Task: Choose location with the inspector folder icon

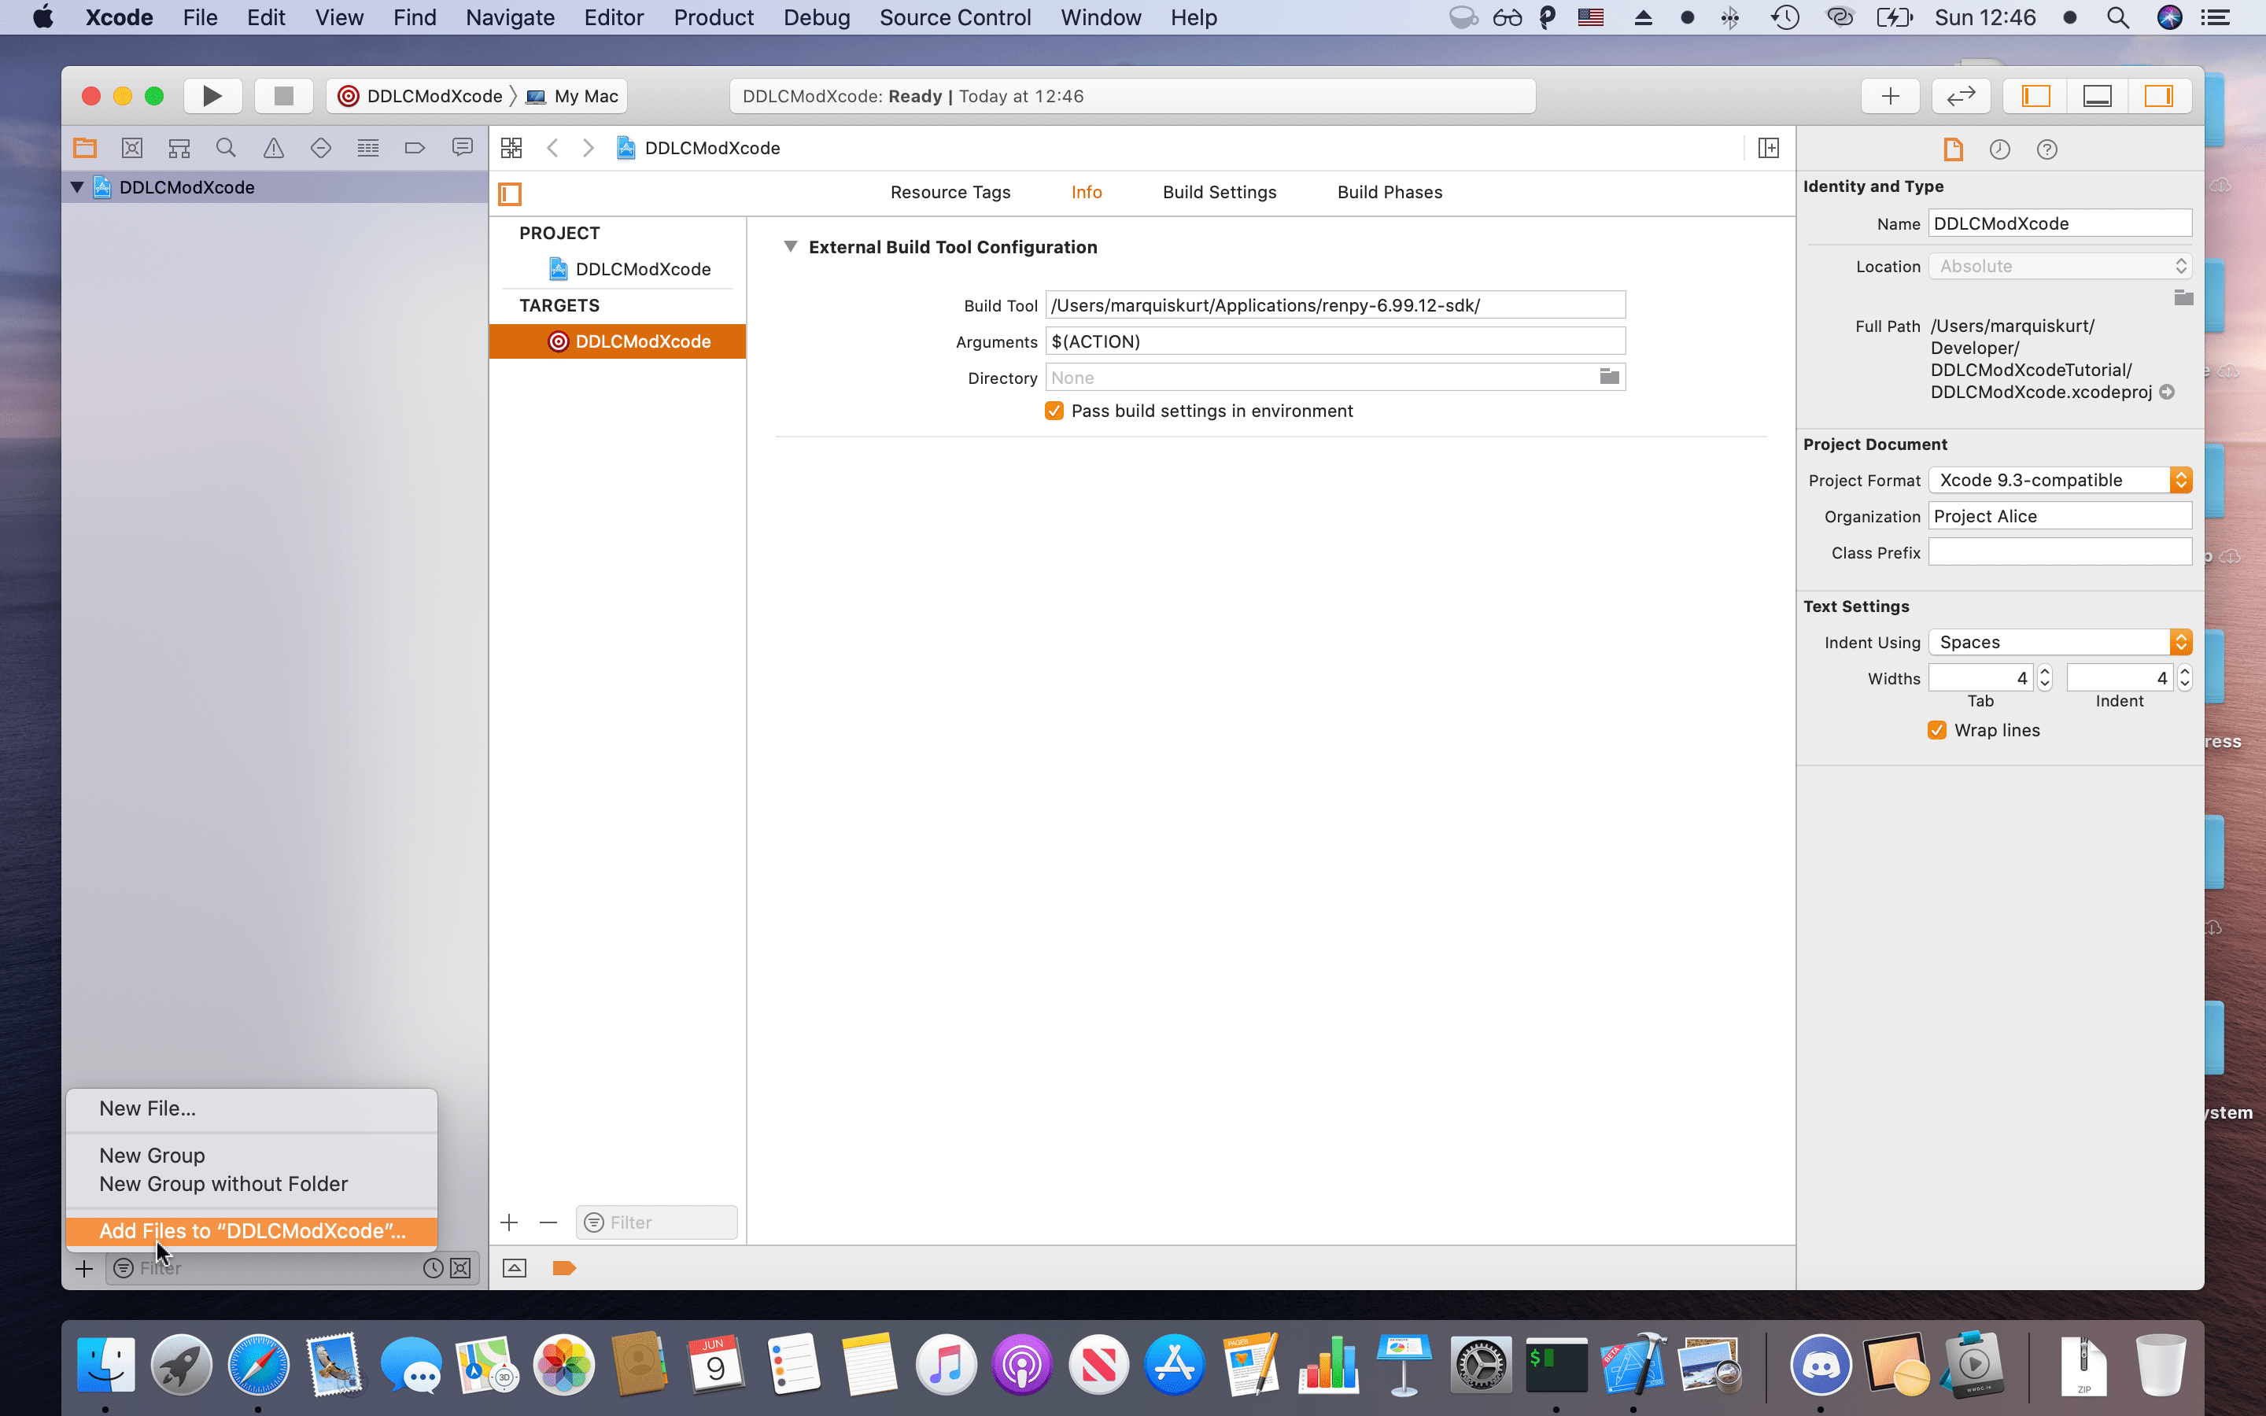Action: point(2183,298)
